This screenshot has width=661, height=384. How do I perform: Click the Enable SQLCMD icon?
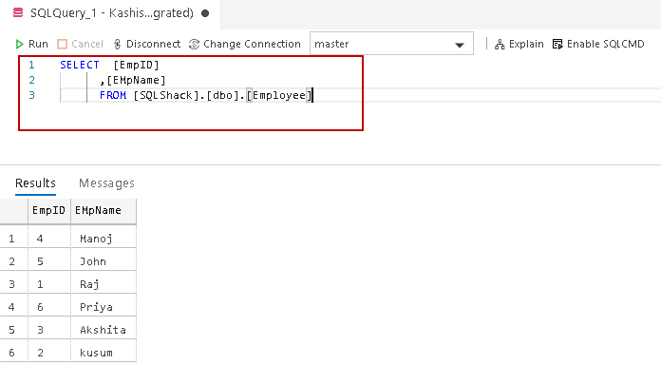coord(557,44)
